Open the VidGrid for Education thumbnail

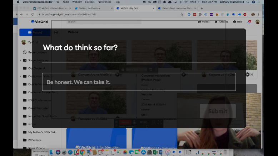96,138
